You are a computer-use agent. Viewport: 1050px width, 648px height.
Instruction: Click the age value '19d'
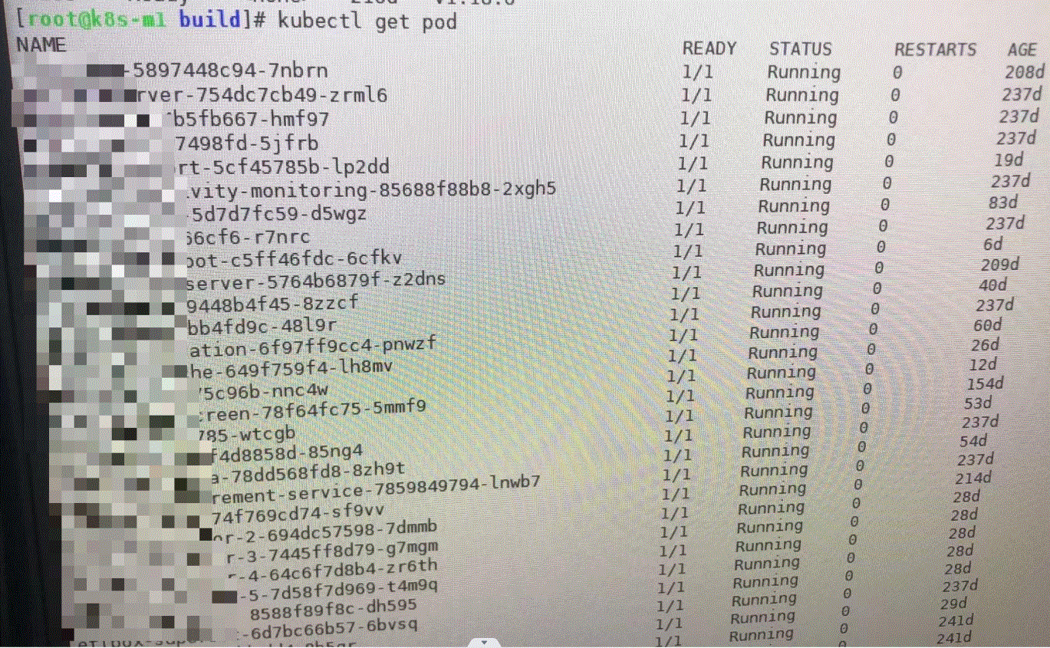(1008, 161)
